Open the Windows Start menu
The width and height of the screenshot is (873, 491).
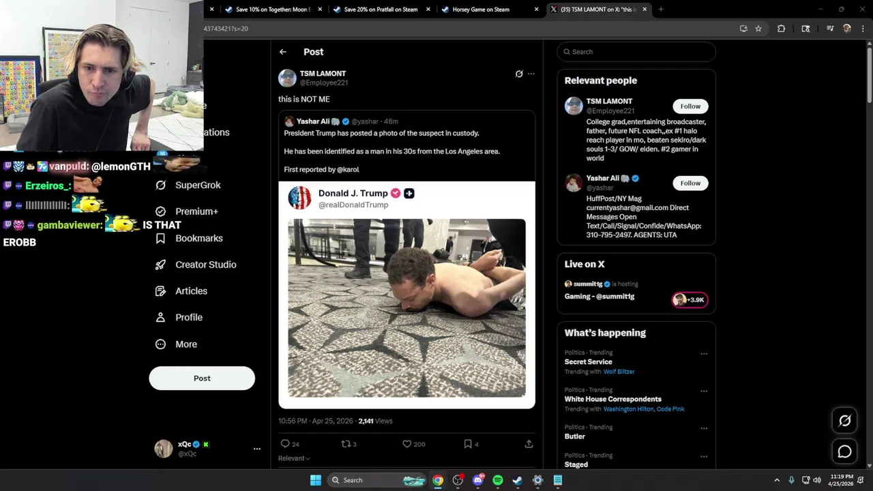tap(316, 480)
